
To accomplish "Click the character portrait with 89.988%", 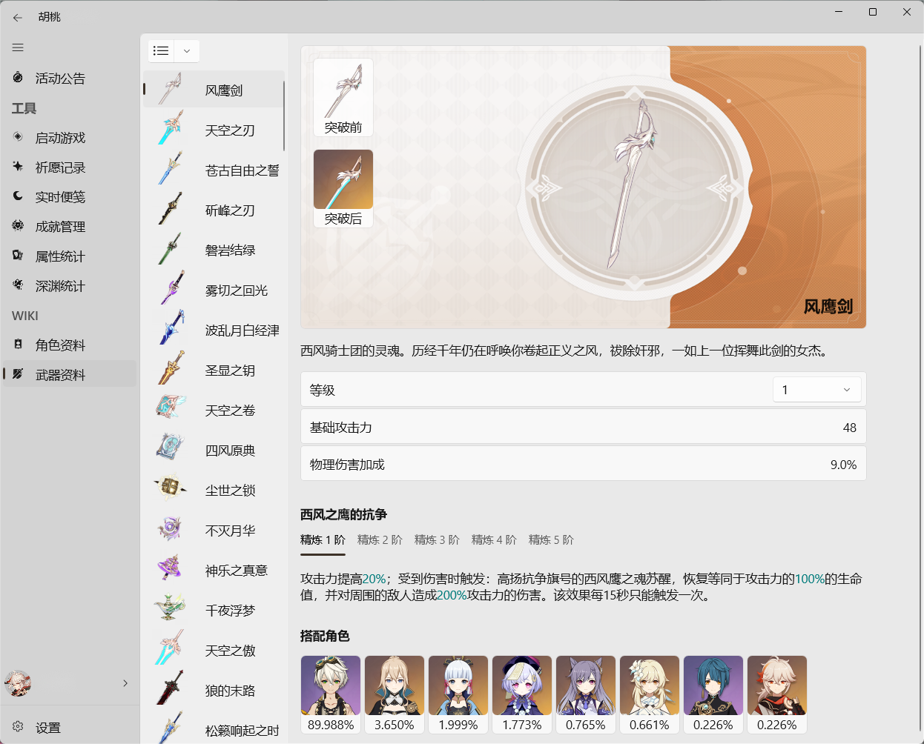I will pyautogui.click(x=331, y=694).
